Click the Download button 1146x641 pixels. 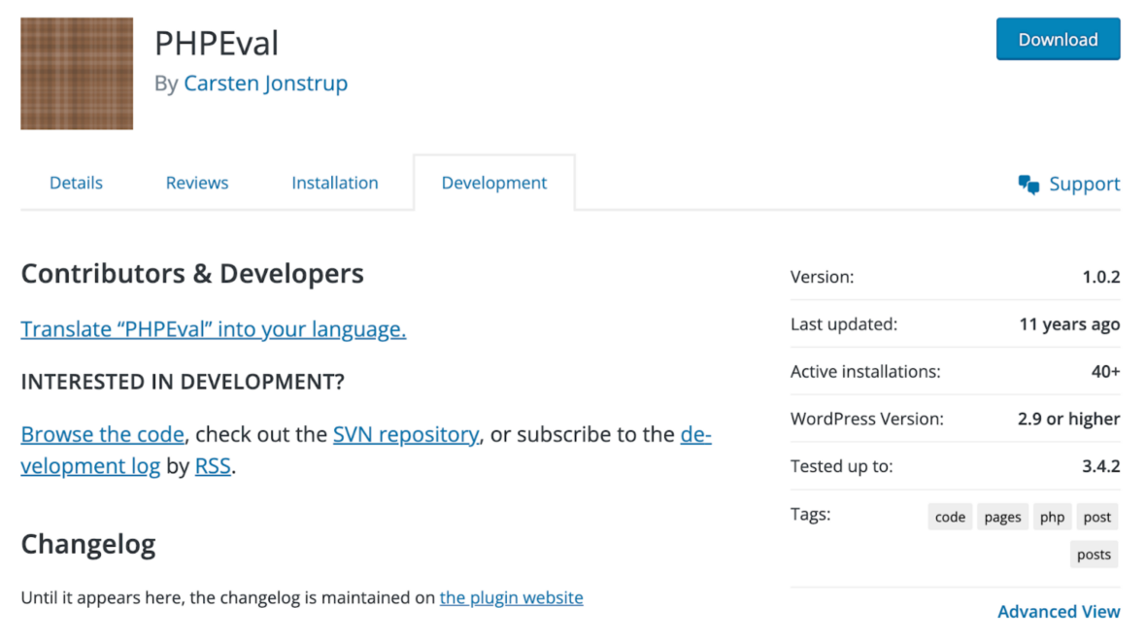[x=1058, y=39]
